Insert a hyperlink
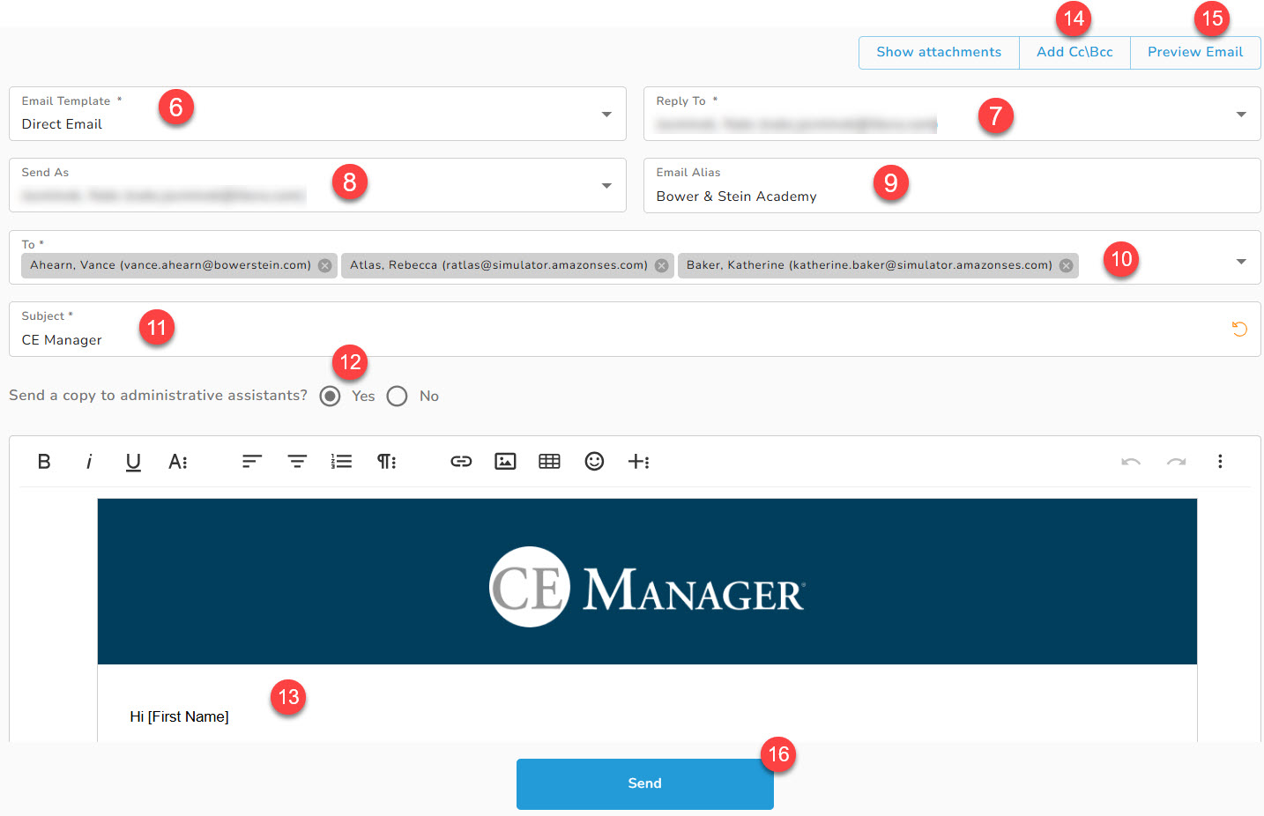The height and width of the screenshot is (816, 1264). click(x=461, y=461)
